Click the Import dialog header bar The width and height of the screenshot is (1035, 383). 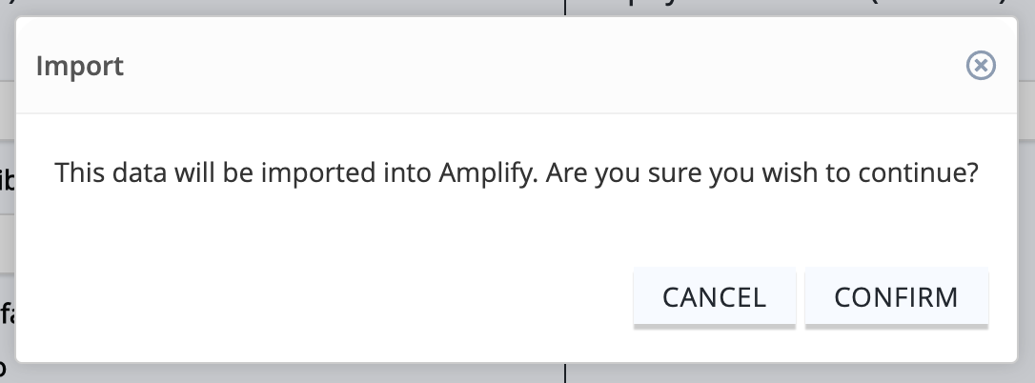[517, 66]
